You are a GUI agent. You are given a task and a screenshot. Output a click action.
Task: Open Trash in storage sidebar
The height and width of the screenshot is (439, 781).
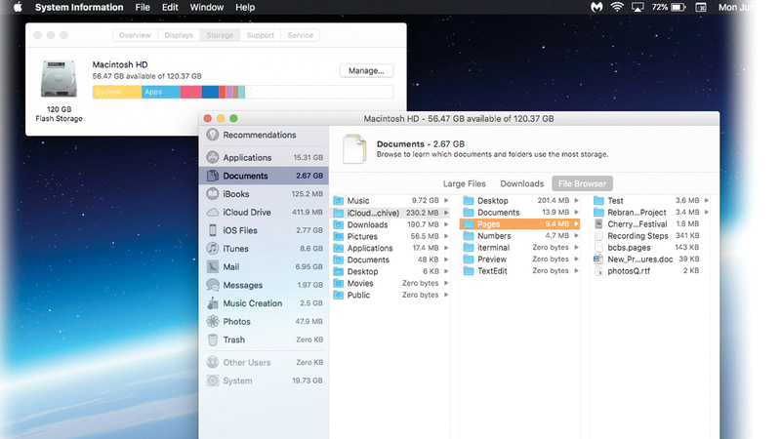click(233, 339)
